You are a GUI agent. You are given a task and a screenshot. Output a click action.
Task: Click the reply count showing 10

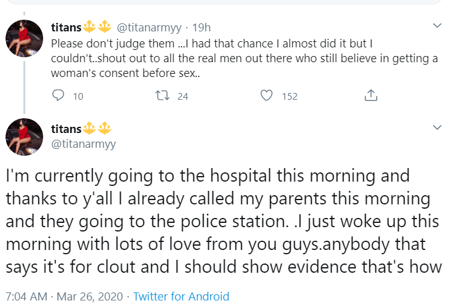click(78, 96)
